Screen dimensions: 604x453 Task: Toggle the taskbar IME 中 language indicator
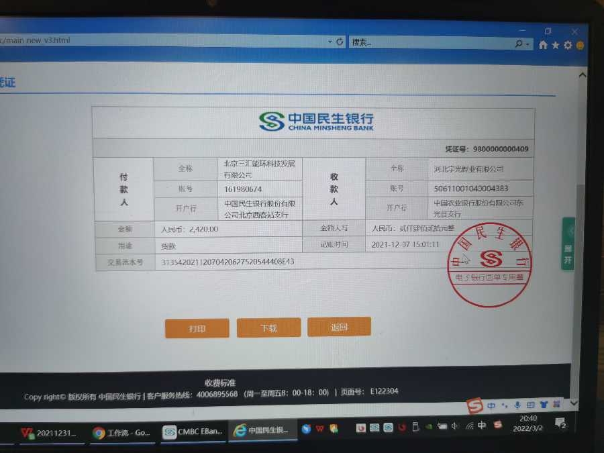click(482, 425)
